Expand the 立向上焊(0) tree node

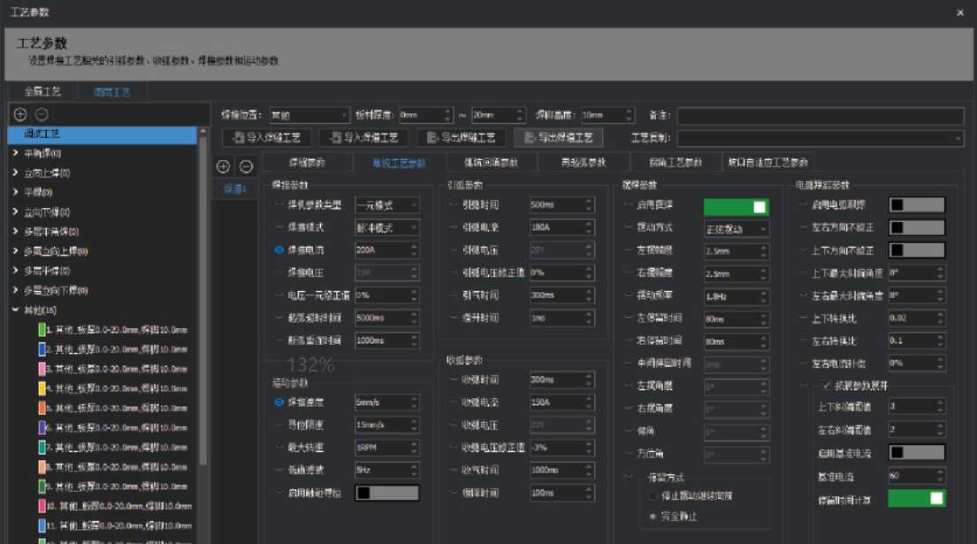point(15,172)
